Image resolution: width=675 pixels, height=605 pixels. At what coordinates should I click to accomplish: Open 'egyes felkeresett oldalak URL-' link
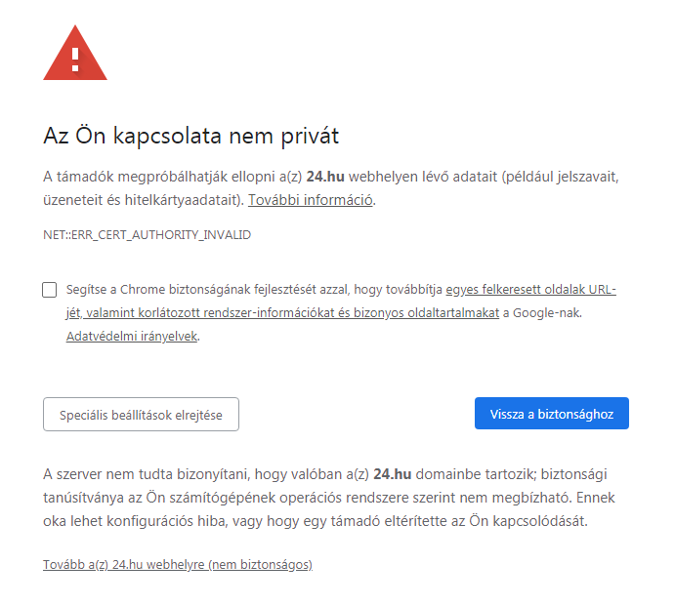530,290
